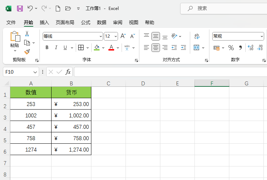This screenshot has height=180, width=267.
Task: Switch to the 数据 ribbon tab
Action: click(102, 22)
